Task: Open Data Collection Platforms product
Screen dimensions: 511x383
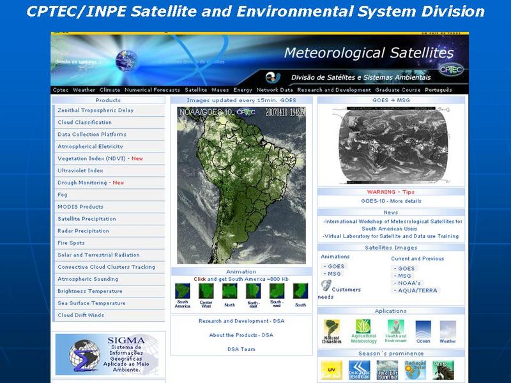Action: click(x=109, y=135)
